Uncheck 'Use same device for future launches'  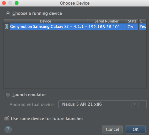[7, 118]
